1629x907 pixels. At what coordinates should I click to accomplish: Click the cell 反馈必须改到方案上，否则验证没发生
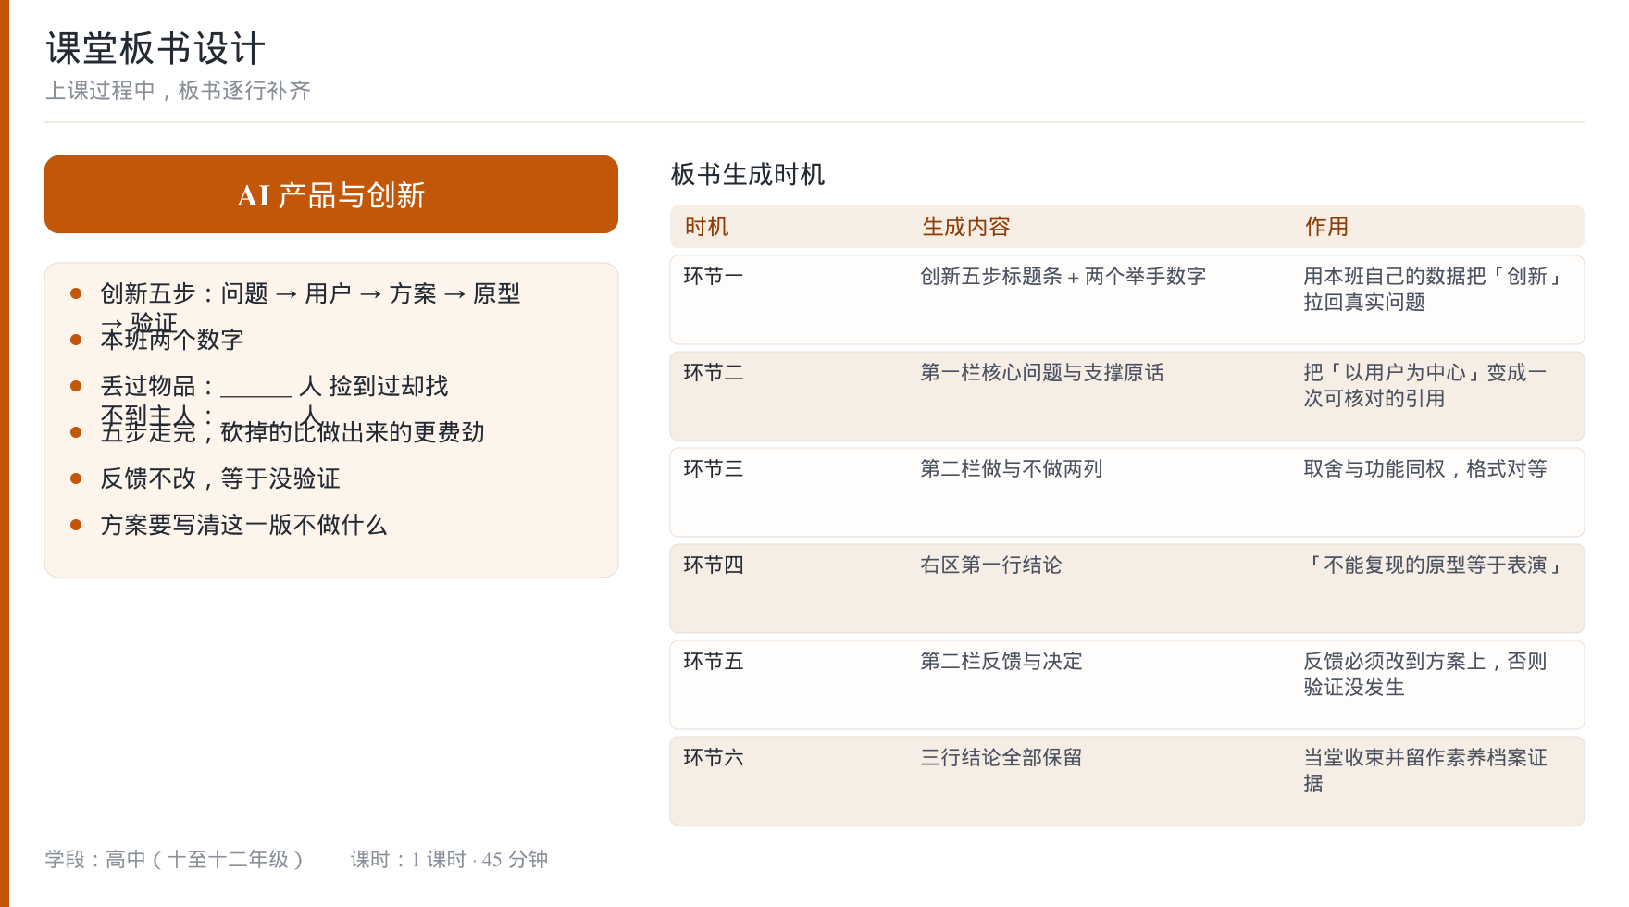[1425, 674]
